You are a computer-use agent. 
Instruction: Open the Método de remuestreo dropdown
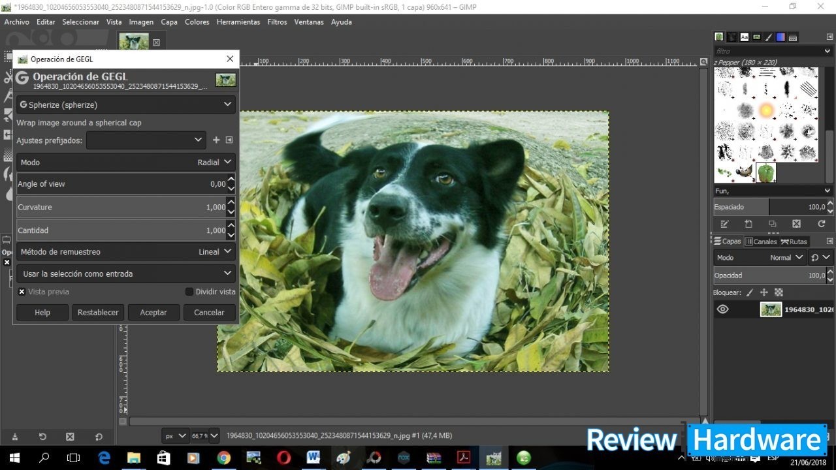click(125, 251)
